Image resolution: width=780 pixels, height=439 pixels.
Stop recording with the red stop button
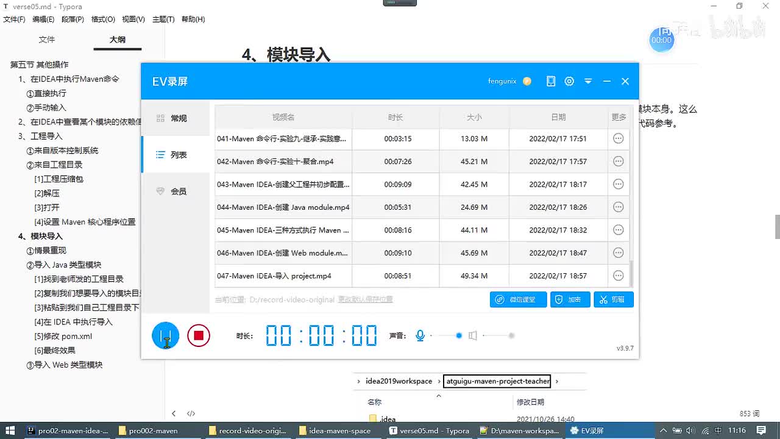click(199, 335)
